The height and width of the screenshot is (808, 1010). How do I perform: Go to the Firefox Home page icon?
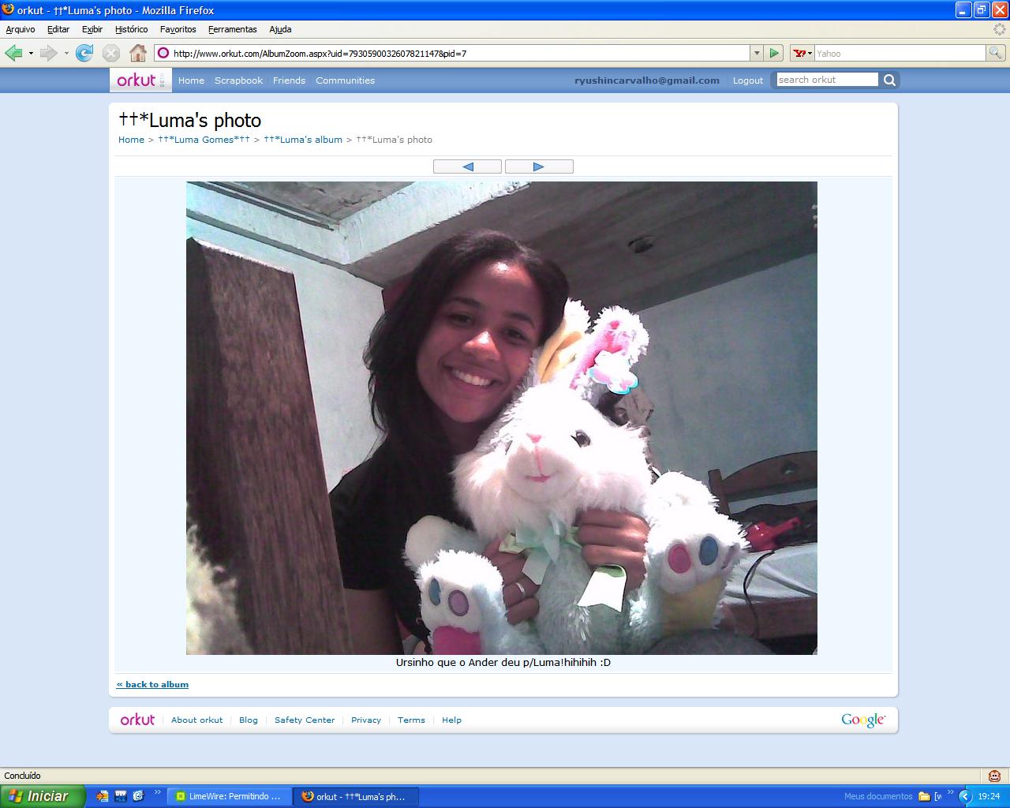tap(138, 53)
